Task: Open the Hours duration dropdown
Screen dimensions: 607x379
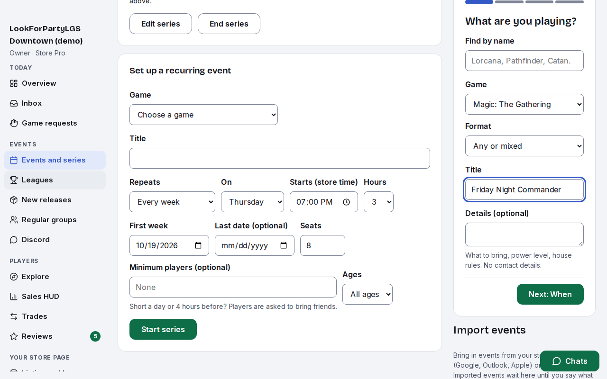Action: tap(378, 202)
